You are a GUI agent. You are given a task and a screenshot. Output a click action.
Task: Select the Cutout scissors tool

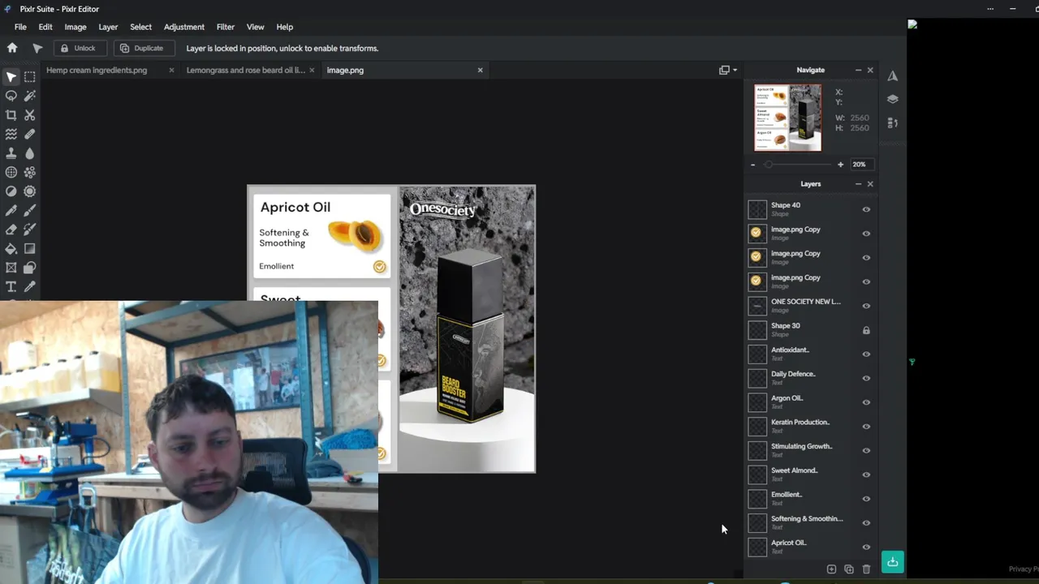pos(30,115)
